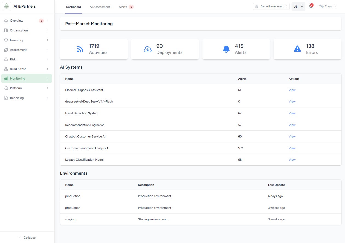
Task: Open the Tijs Maas user menu
Action: pyautogui.click(x=328, y=6)
